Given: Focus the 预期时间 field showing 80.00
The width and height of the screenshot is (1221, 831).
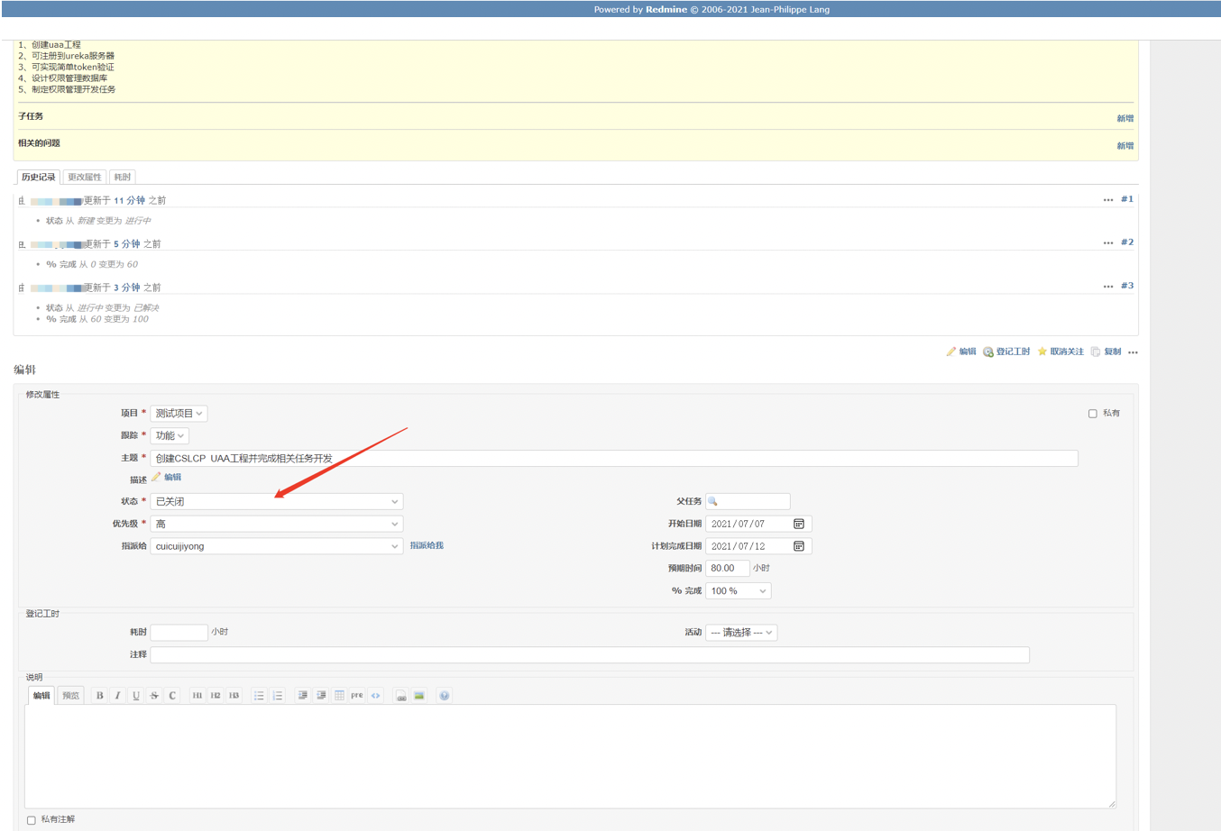Looking at the screenshot, I should pos(727,569).
